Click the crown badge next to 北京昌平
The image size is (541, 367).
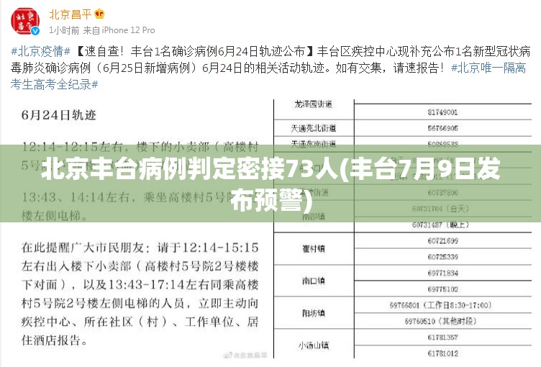point(99,14)
